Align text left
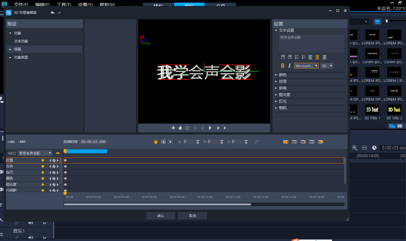The width and height of the screenshot is (406, 241). pyautogui.click(x=310, y=57)
